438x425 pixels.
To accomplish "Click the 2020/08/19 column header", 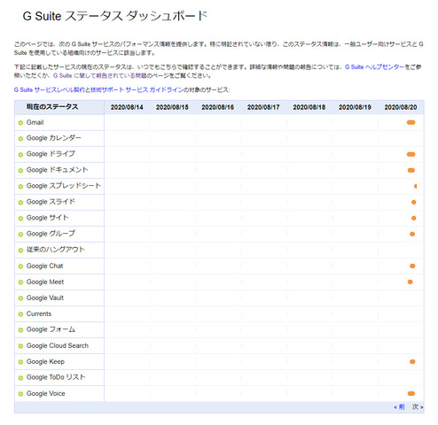I will pos(355,107).
